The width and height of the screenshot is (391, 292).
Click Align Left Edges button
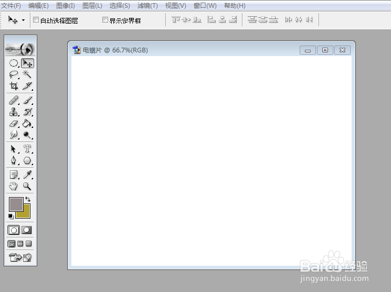[212, 19]
